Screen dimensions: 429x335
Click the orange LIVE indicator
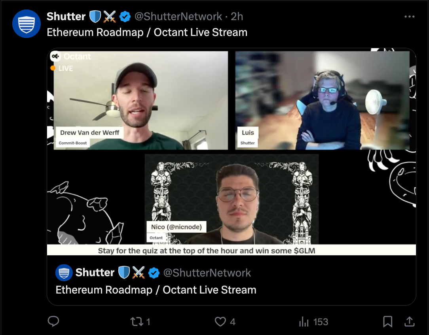[62, 68]
